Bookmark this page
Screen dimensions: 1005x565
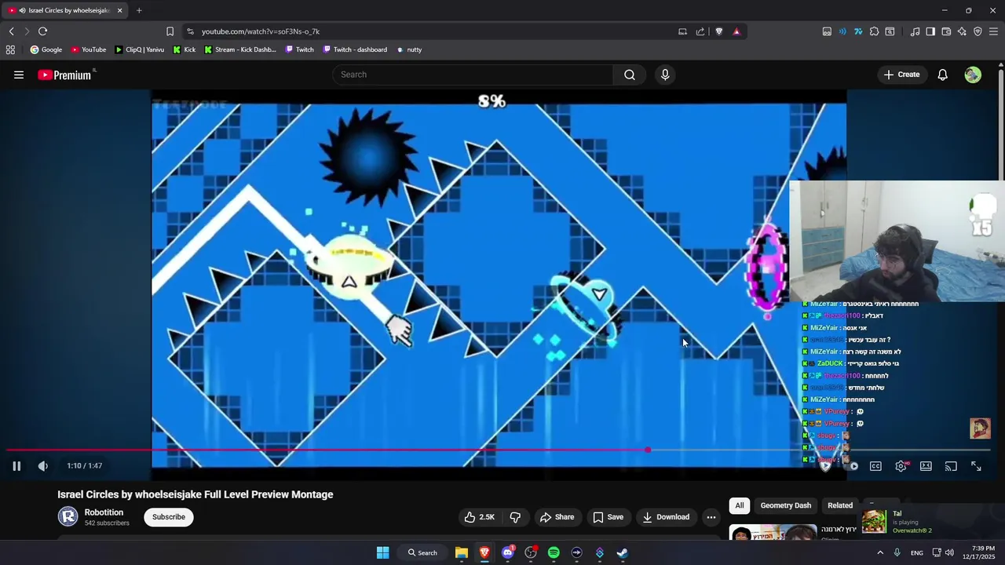pyautogui.click(x=170, y=31)
